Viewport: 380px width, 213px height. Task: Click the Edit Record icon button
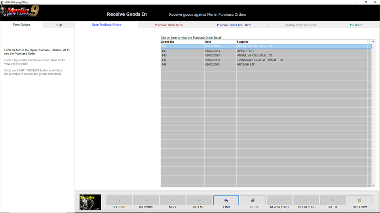(x=306, y=200)
